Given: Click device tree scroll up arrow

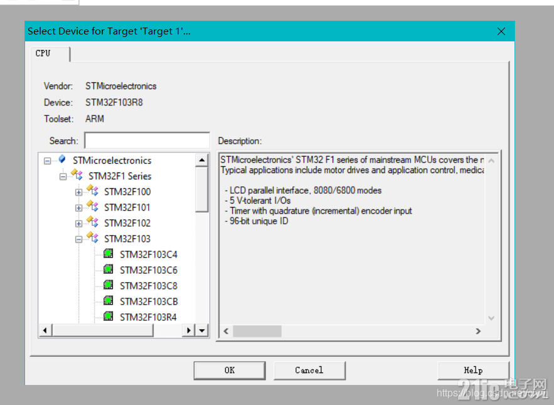Looking at the screenshot, I should 202,160.
